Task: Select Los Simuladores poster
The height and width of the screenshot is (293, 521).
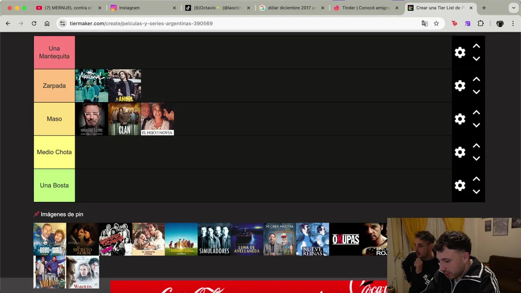Action: pos(214,239)
